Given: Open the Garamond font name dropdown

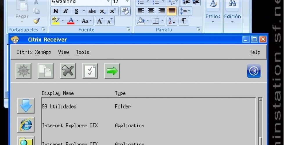Looking at the screenshot, I should pos(108,2).
